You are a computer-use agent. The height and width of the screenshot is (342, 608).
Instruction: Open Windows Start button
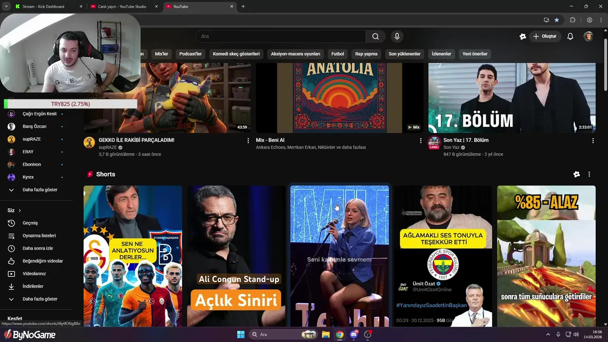[241, 334]
